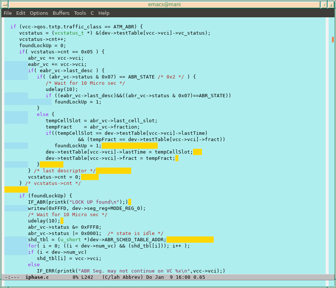Click the u_short type name
Viewport: 336px width, 288px height.
click(70, 240)
